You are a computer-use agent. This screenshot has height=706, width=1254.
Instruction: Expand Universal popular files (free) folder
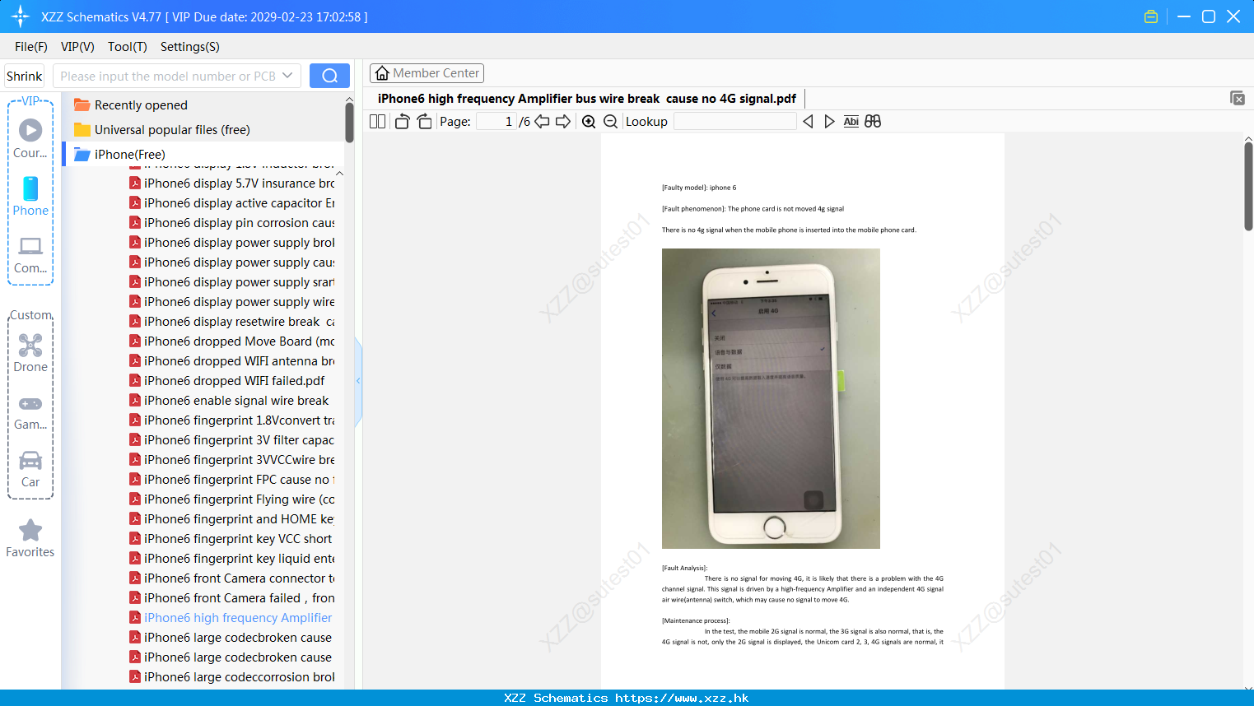[x=163, y=130]
